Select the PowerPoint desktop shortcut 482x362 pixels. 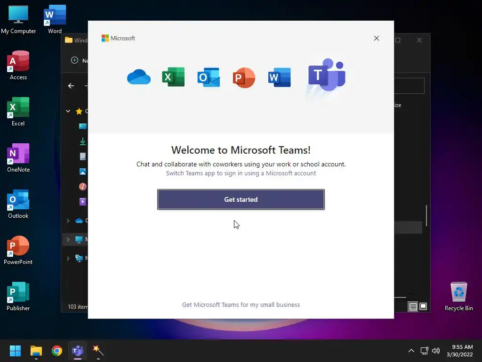pyautogui.click(x=18, y=250)
